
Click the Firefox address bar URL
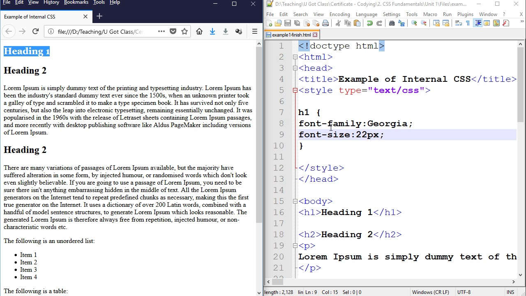100,32
